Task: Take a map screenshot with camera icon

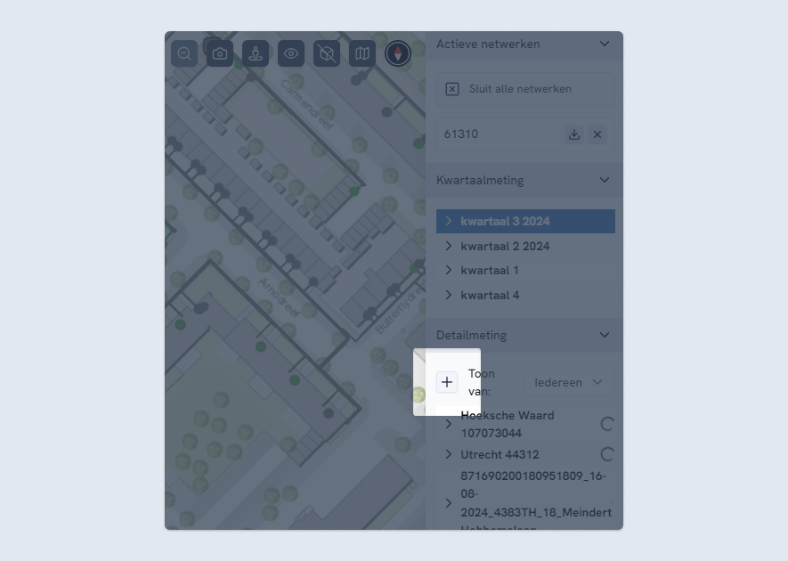Action: [220, 53]
